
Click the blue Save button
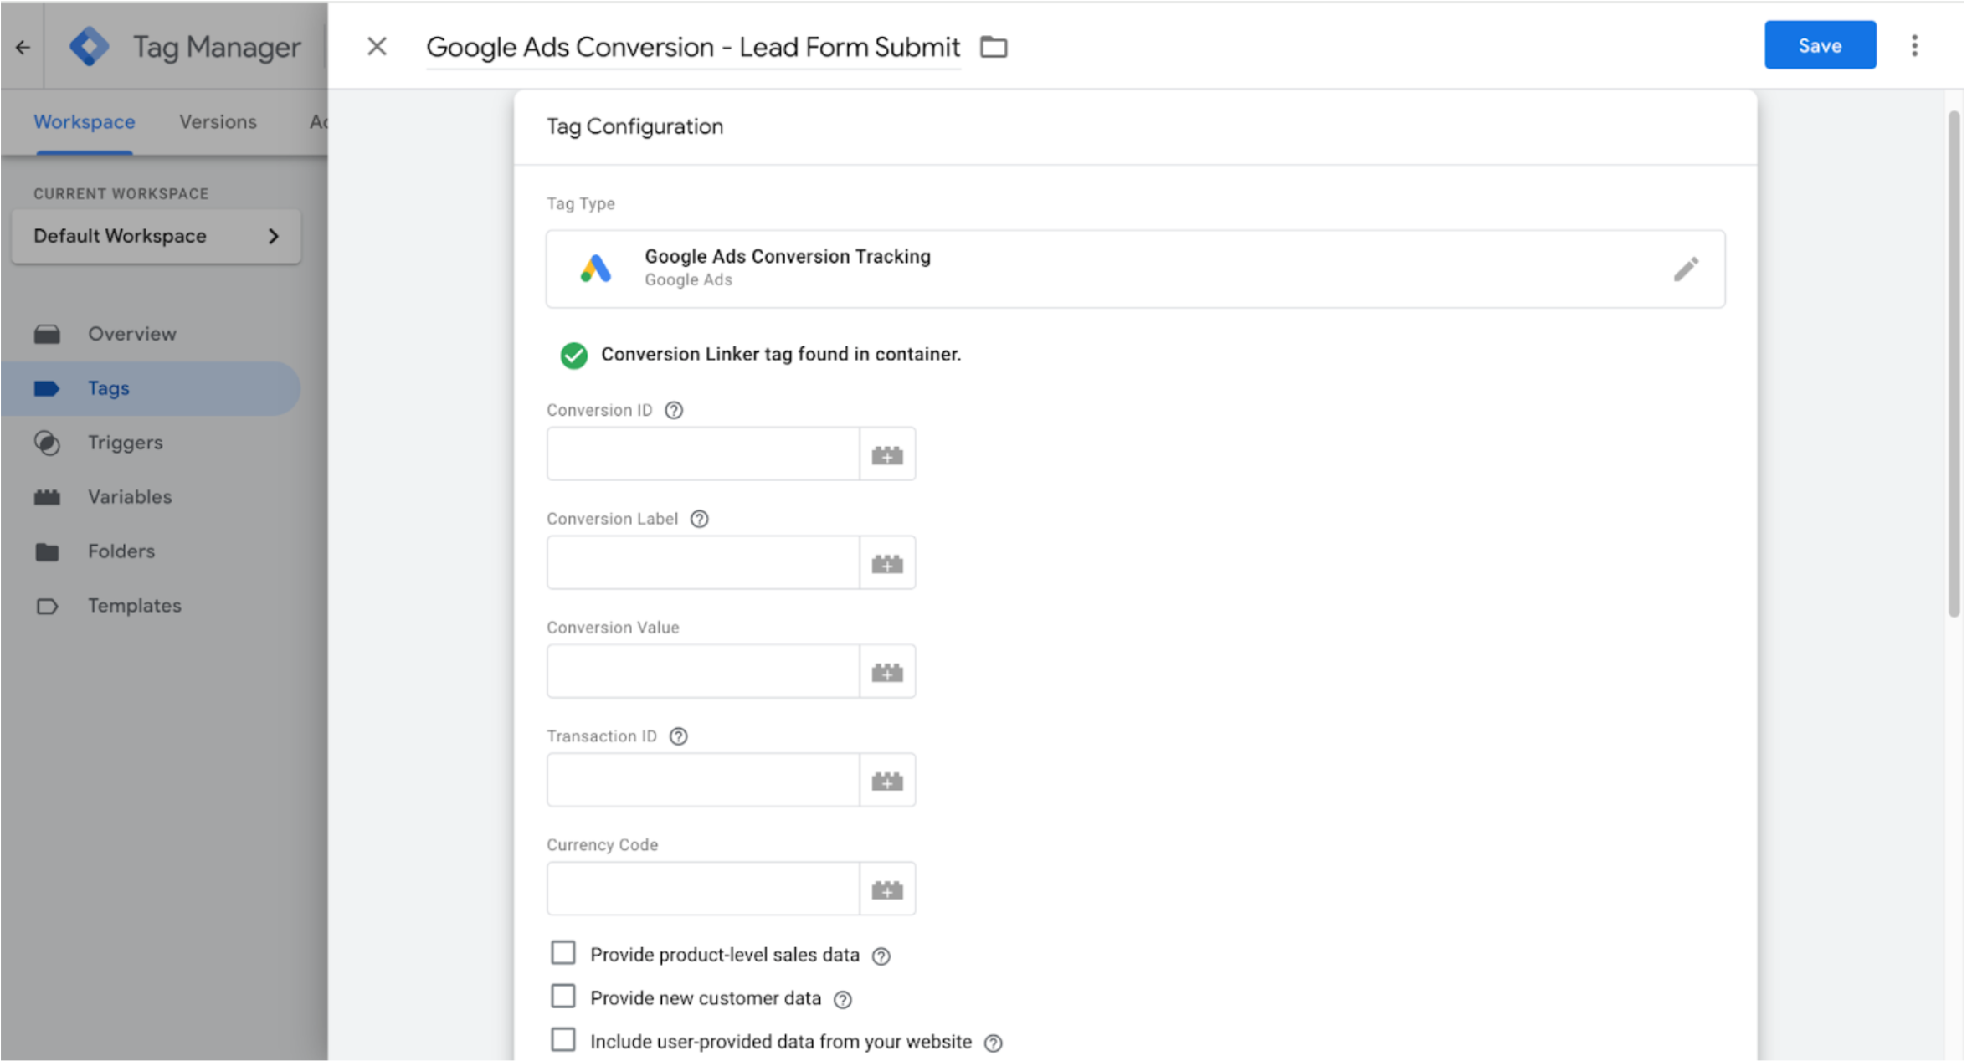coord(1820,46)
